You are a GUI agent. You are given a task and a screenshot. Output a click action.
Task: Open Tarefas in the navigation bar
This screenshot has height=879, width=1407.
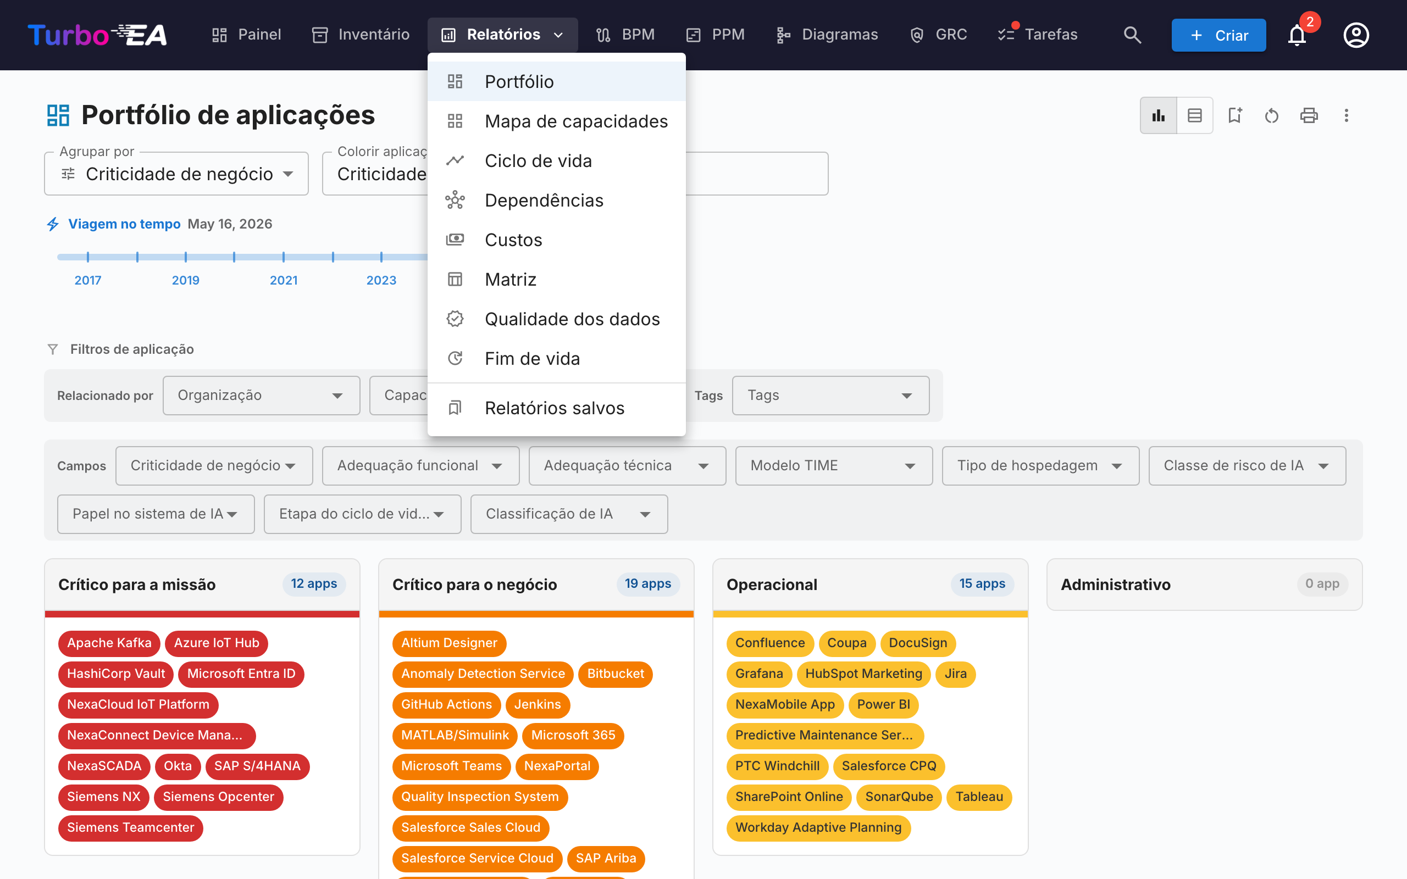click(1038, 35)
